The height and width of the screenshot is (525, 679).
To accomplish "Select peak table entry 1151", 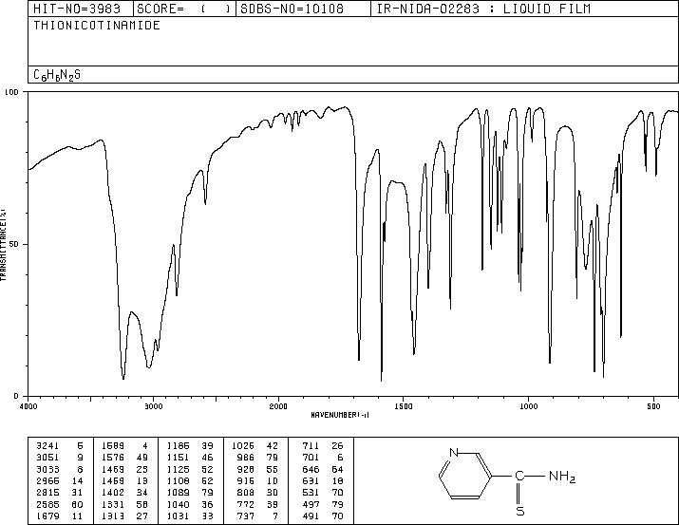I will click(178, 458).
